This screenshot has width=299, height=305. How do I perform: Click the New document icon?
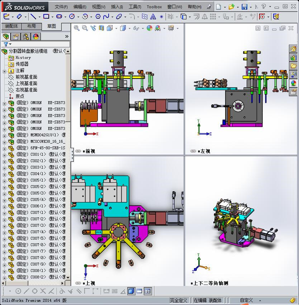coord(219,7)
